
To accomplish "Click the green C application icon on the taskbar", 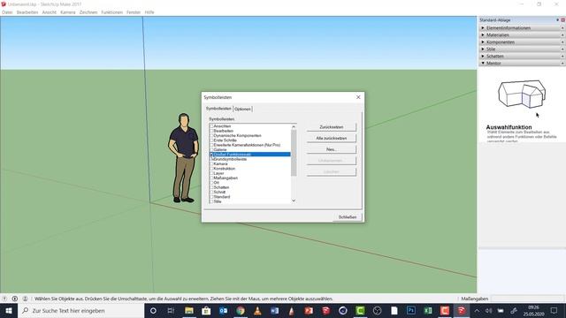I will point(360,310).
